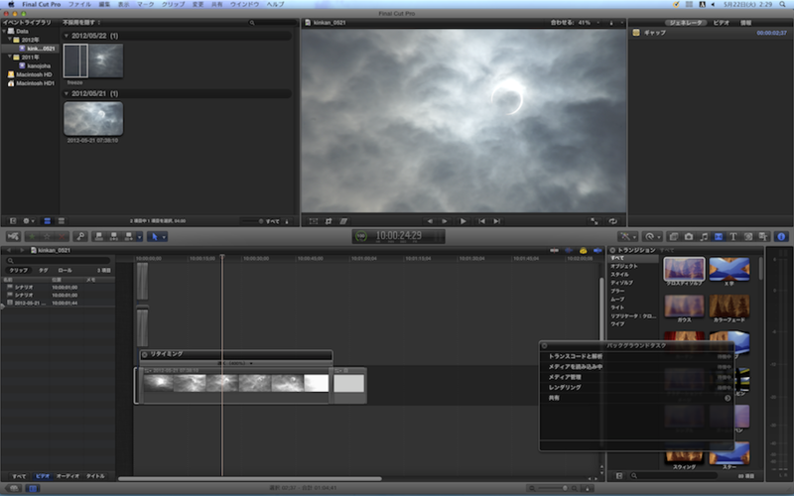Append clip to storyline button

coord(129,236)
